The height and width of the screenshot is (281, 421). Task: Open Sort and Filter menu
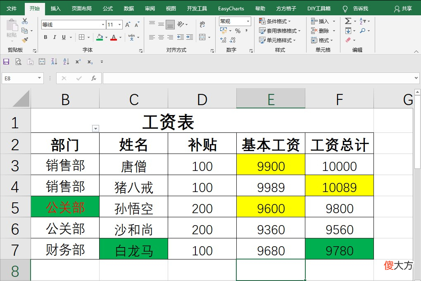[364, 21]
